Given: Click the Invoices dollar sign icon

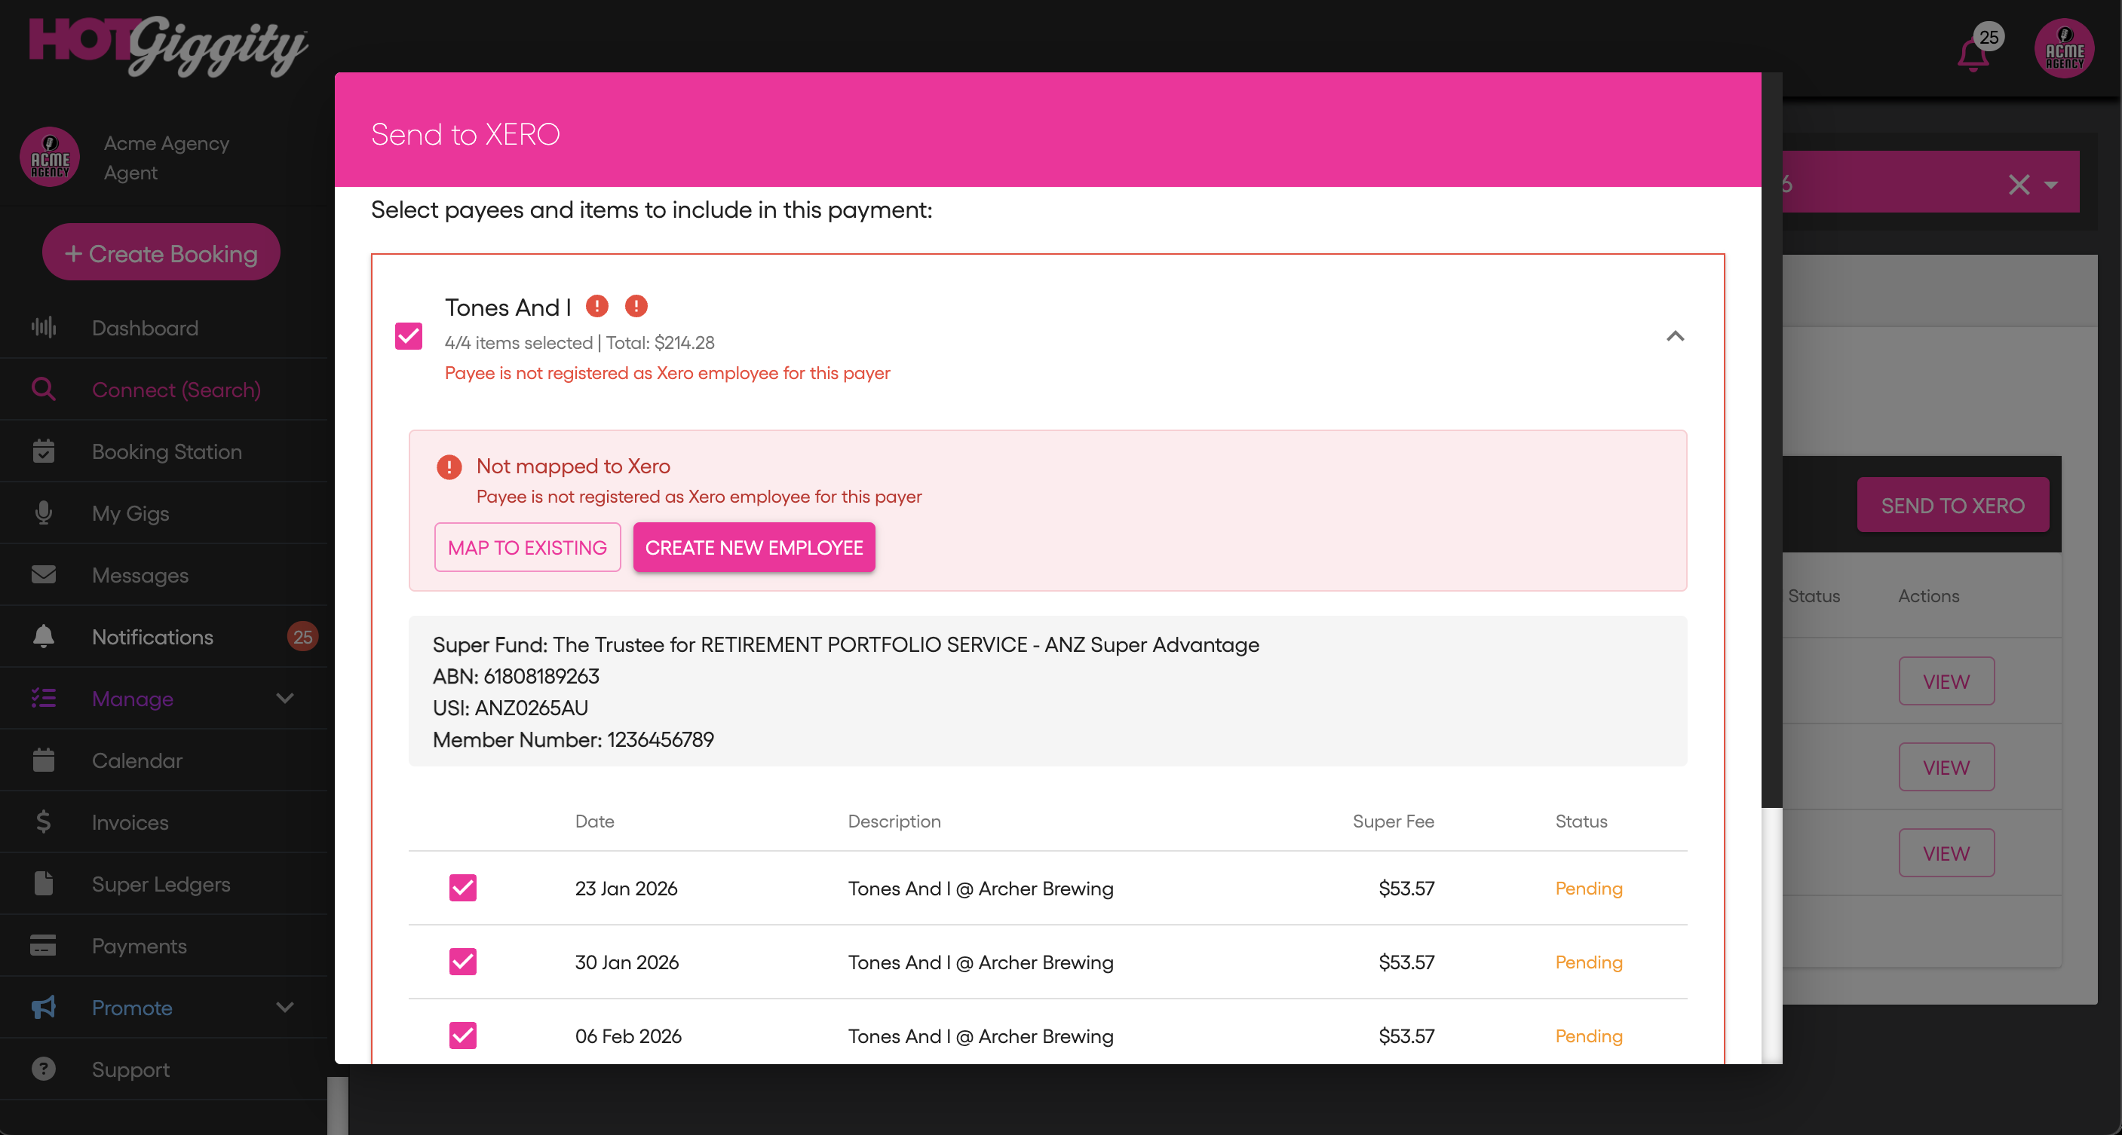Looking at the screenshot, I should 44,821.
